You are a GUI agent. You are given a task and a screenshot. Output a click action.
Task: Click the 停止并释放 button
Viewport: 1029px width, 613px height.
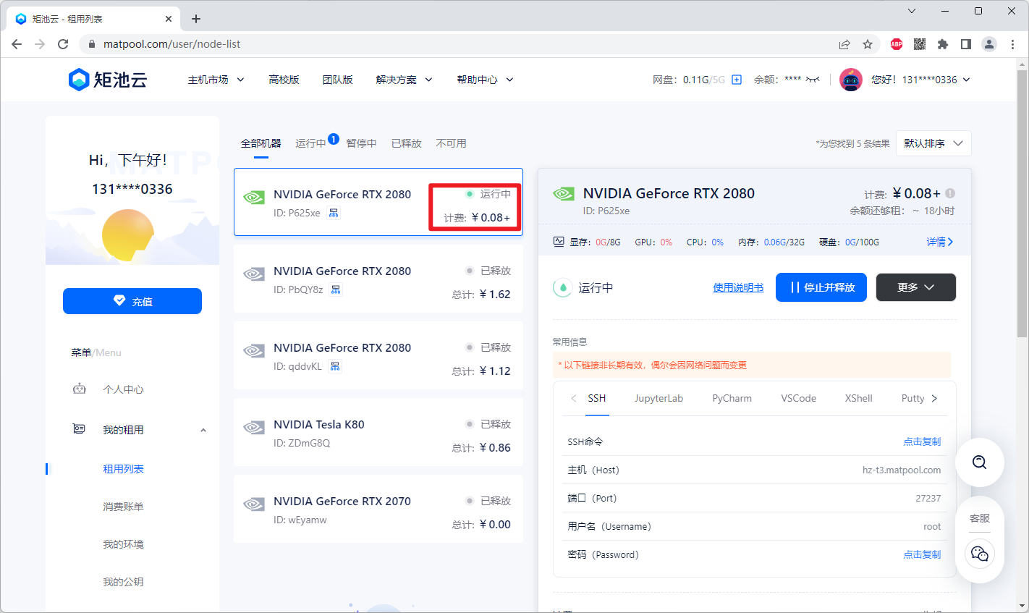tap(821, 287)
